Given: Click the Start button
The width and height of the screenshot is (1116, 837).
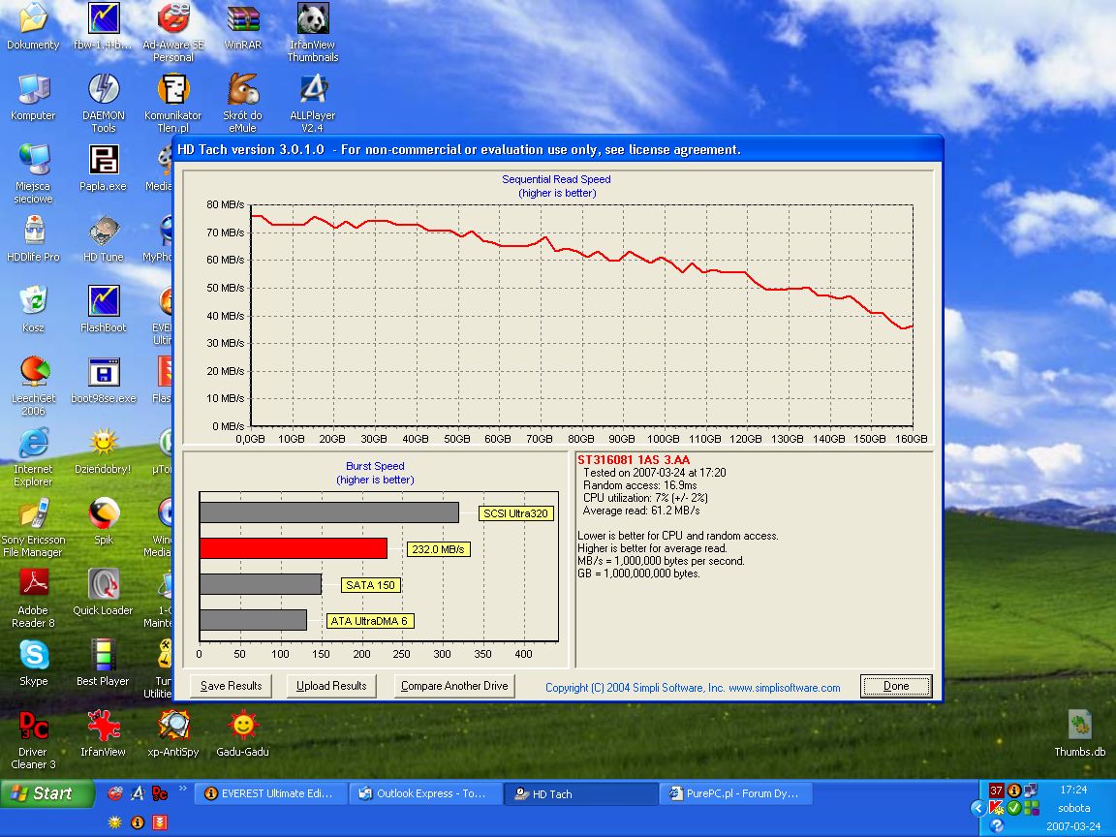Looking at the screenshot, I should 46,792.
